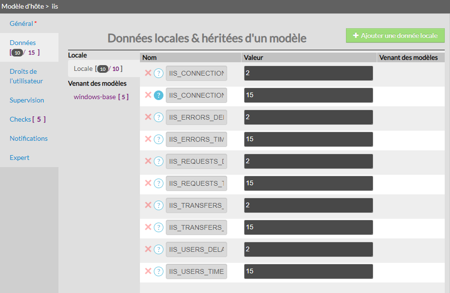Show help for the IIS_USERS_DELA entry

(159, 249)
